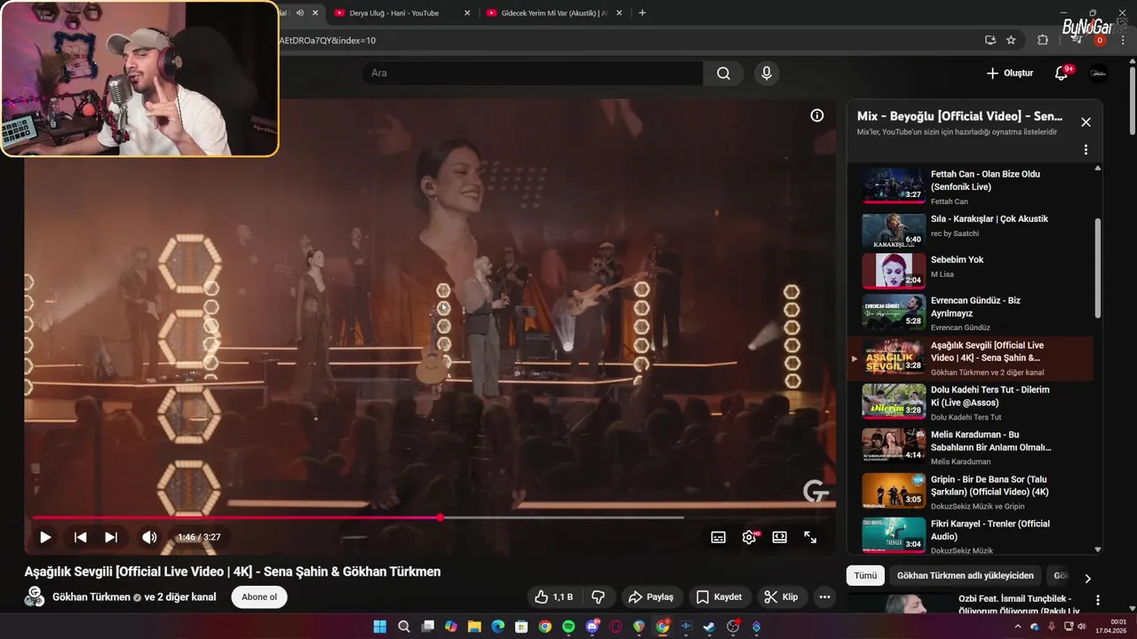Open File Explorer from taskbar

click(474, 627)
